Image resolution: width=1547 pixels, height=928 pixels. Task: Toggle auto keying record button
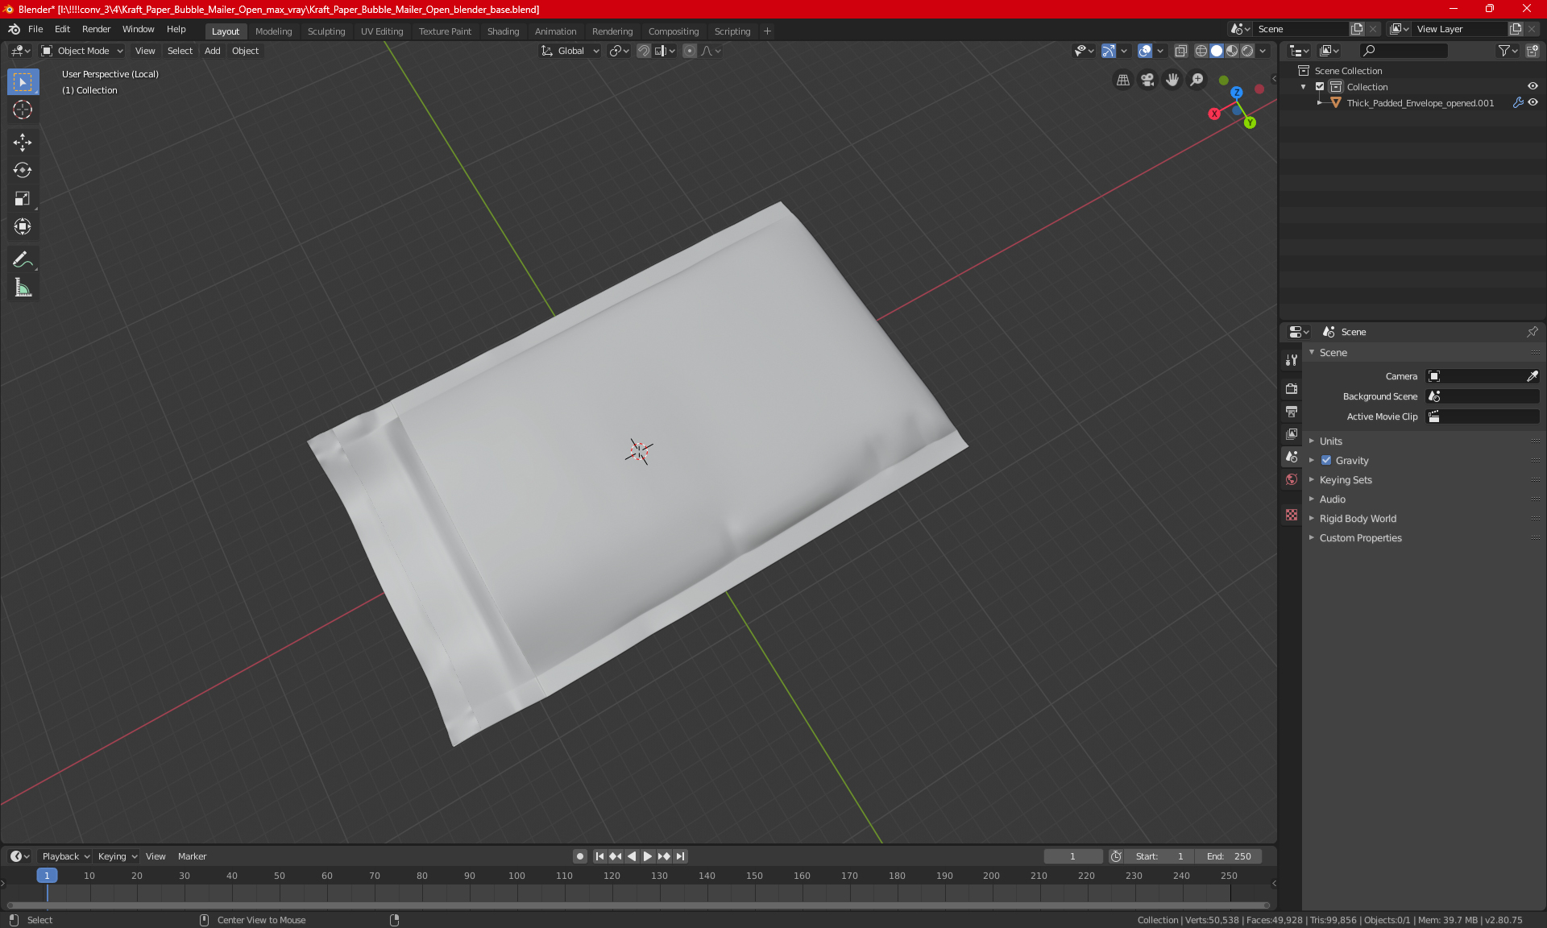(579, 856)
